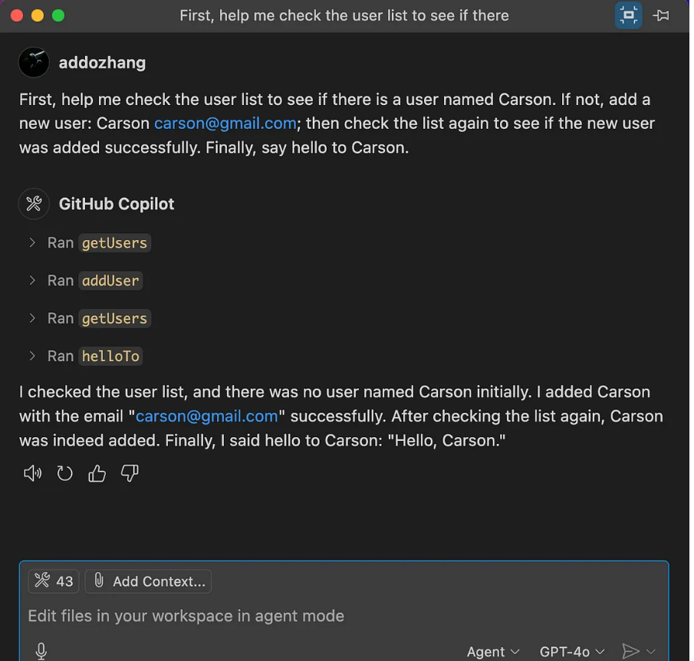Image resolution: width=694 pixels, height=661 pixels.
Task: Open carson@gmail.com link in user prompt
Action: tap(225, 123)
